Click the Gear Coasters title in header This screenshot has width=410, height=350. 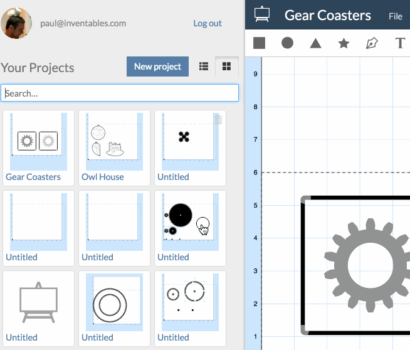tap(328, 15)
